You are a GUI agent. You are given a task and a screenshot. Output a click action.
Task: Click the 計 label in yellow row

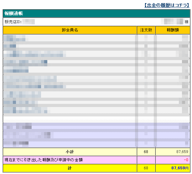pyautogui.click(x=70, y=168)
